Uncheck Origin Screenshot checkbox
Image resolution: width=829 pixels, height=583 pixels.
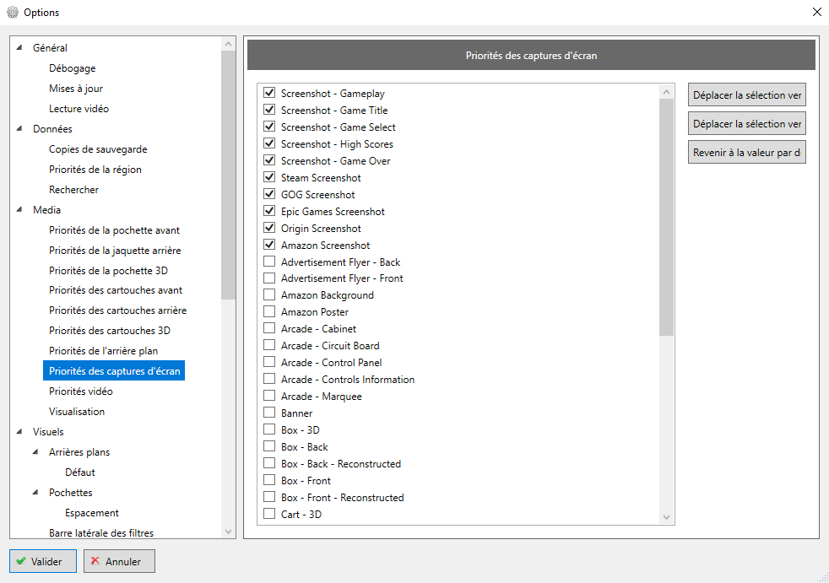tap(269, 228)
